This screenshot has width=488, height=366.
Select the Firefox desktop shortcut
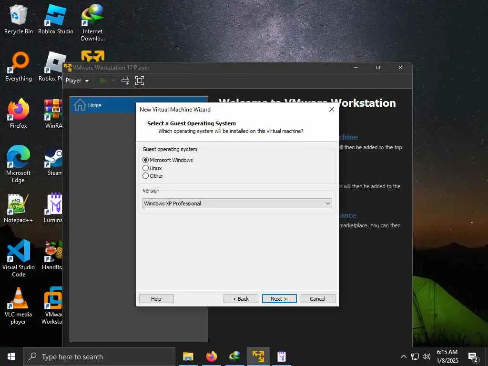(19, 113)
